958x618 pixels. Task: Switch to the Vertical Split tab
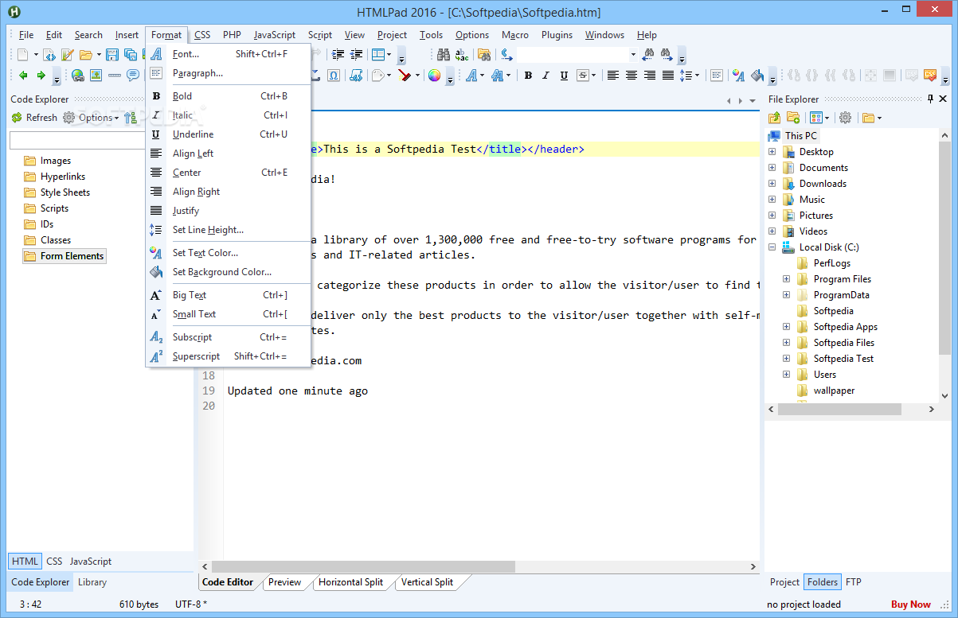pyautogui.click(x=427, y=582)
